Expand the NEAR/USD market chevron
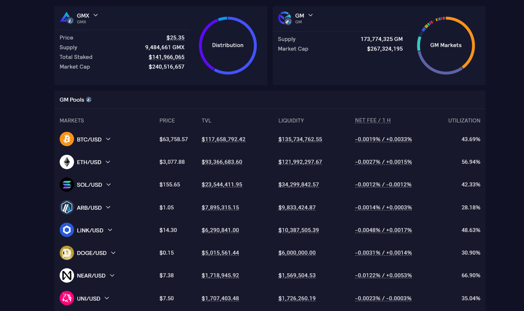Screen dimensions: 524x311 coord(112,275)
